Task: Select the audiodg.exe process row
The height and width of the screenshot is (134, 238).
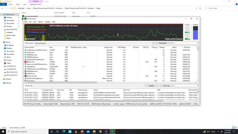Action: coord(110,67)
